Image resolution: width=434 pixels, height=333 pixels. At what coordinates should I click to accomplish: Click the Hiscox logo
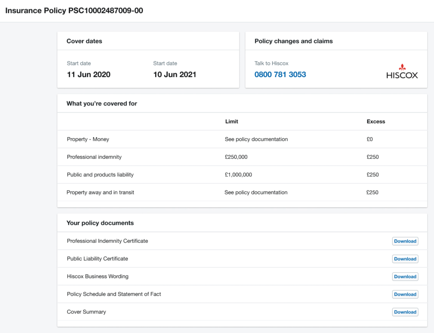point(402,75)
